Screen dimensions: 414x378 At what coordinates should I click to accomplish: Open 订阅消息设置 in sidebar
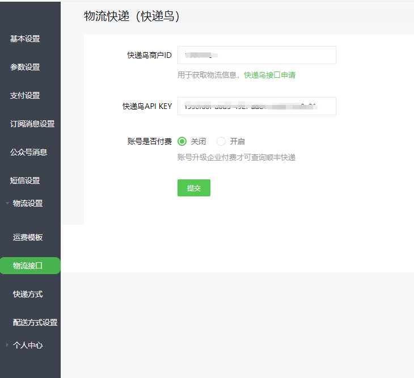coord(32,124)
